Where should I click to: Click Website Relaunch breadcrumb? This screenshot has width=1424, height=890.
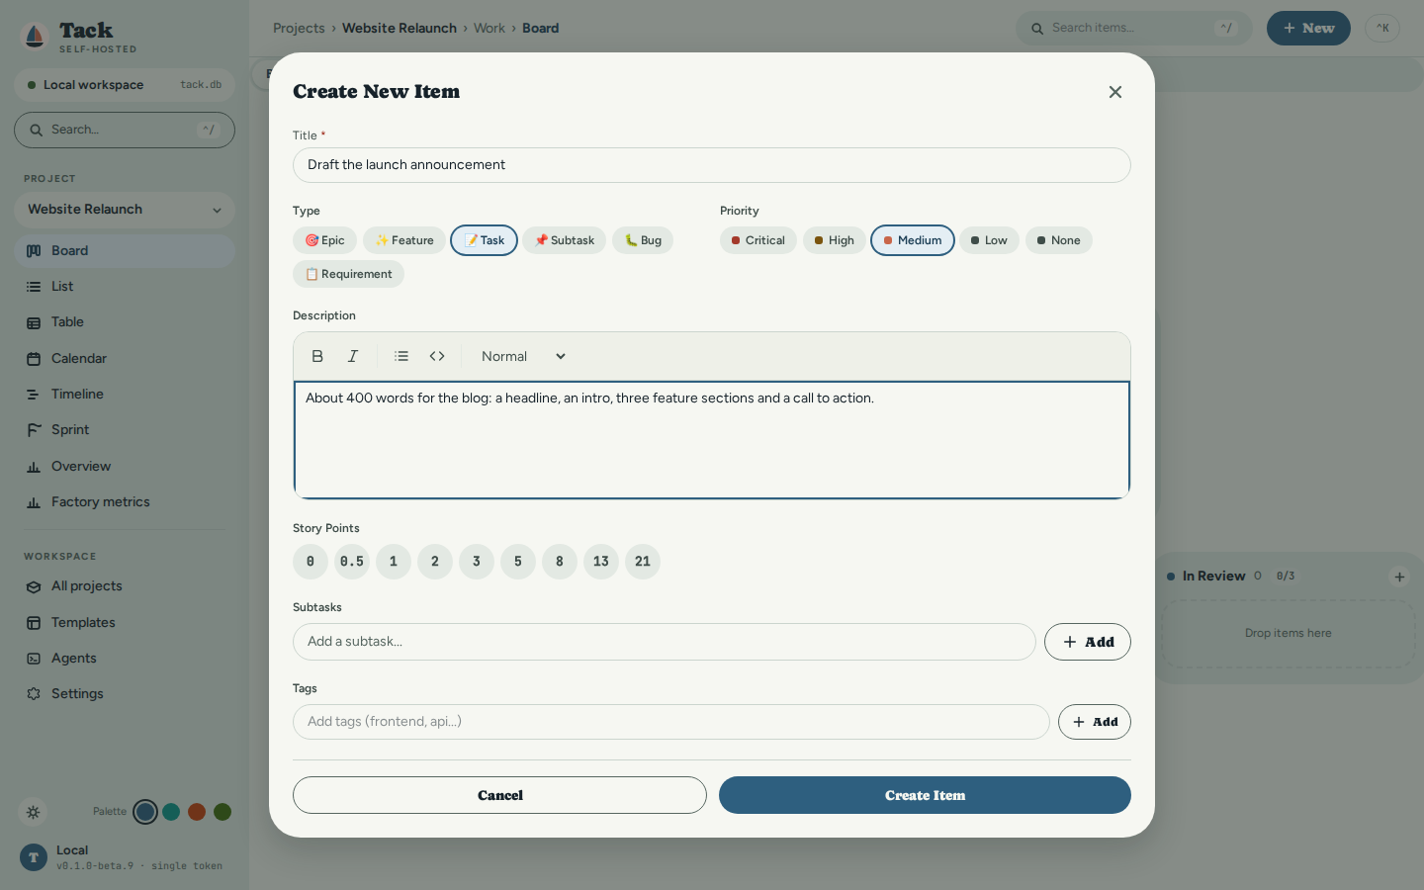(x=400, y=28)
